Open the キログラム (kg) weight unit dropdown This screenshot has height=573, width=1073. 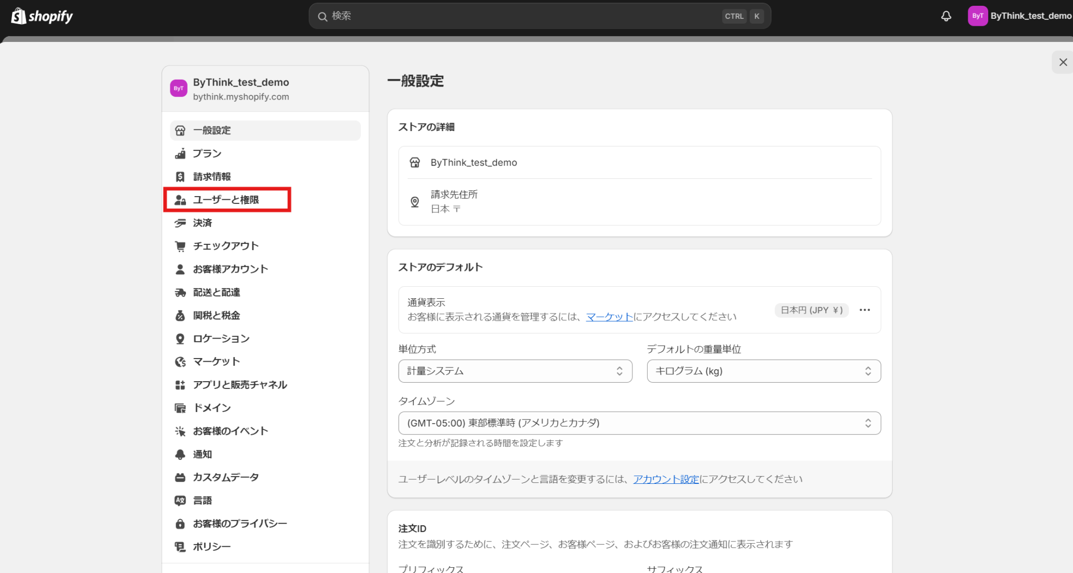tap(763, 371)
